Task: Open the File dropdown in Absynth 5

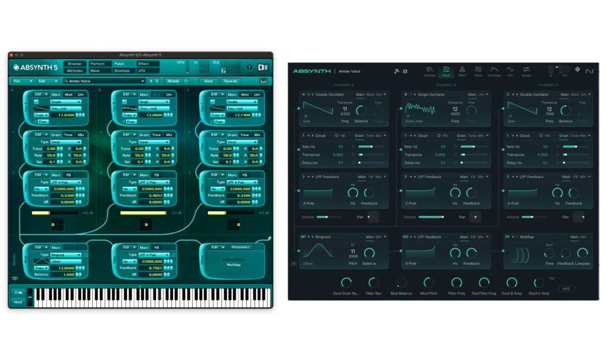Action: 22,81
